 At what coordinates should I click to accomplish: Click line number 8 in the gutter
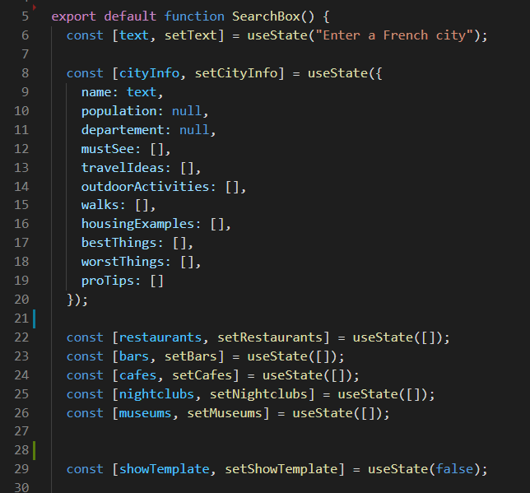[25, 73]
